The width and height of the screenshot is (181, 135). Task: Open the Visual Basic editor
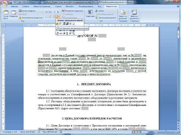tap(6, 15)
